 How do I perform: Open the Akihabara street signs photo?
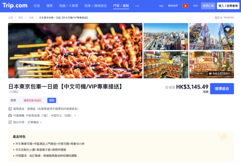tap(212, 36)
